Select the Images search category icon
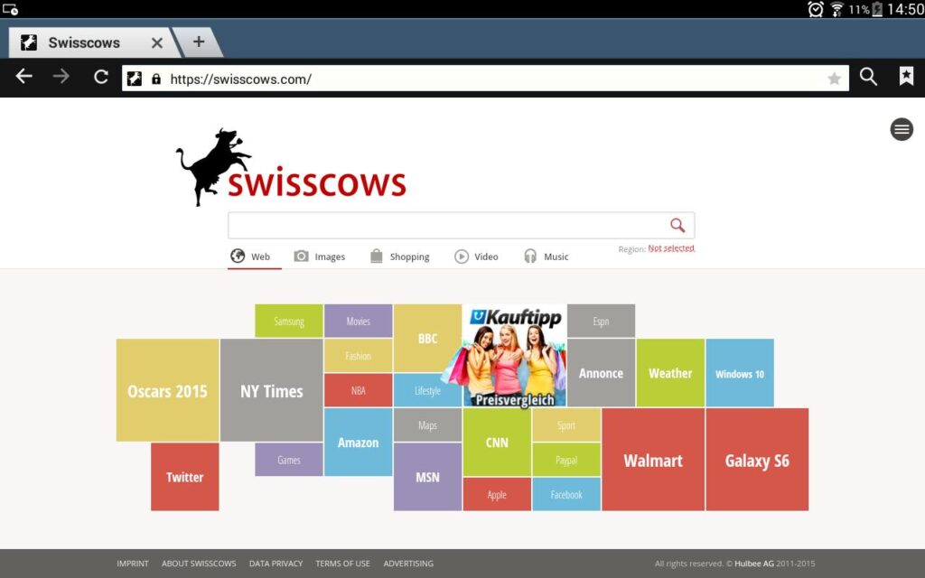Screen dimensions: 925x578 303,256
